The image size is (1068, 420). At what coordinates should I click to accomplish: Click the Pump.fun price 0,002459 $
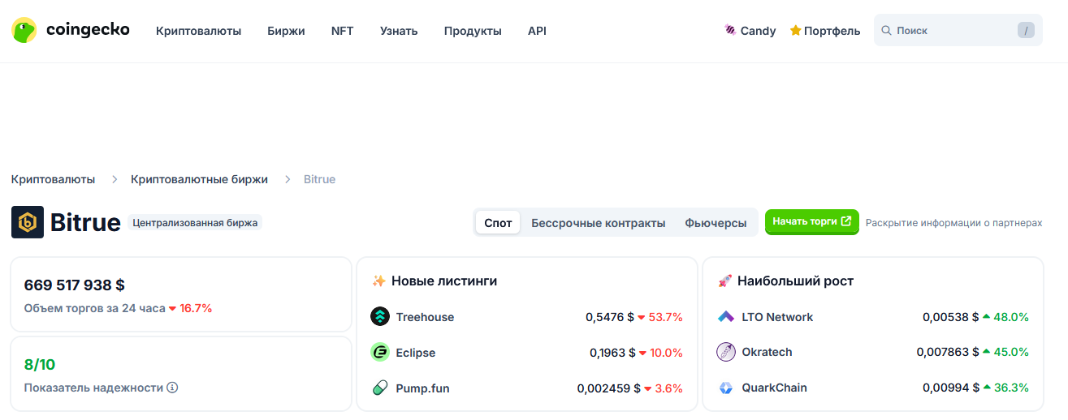[x=609, y=388]
